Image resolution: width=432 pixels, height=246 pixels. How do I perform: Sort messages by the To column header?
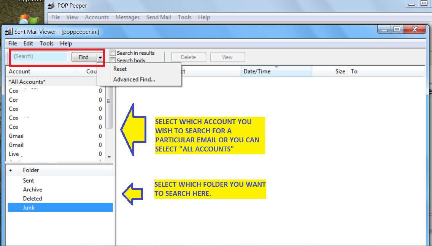[386, 71]
